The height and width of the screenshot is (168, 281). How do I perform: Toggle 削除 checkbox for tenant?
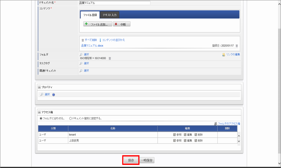(x=196, y=135)
